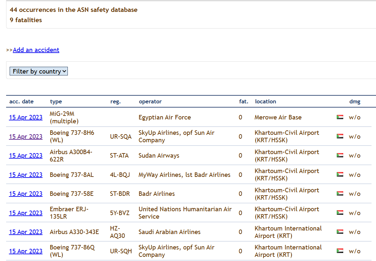Open the visited 15 Apr 2023 link for UR-SQA

(x=26, y=136)
